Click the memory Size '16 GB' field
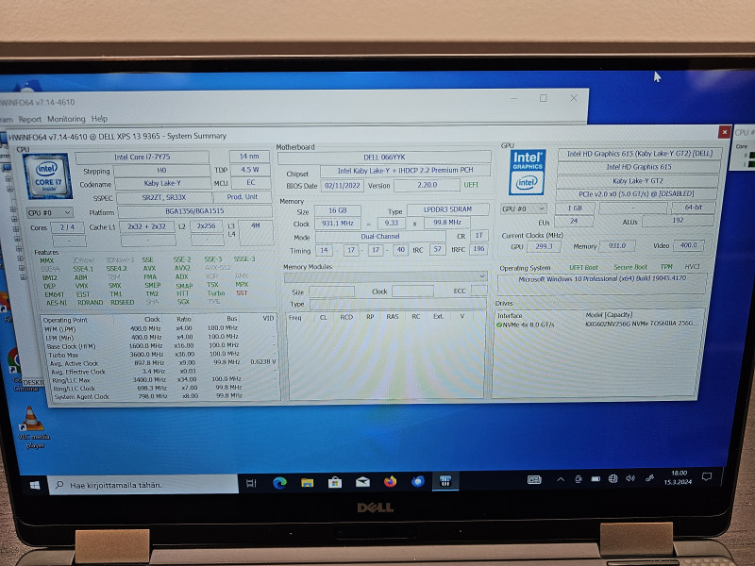The width and height of the screenshot is (755, 566). 338,210
